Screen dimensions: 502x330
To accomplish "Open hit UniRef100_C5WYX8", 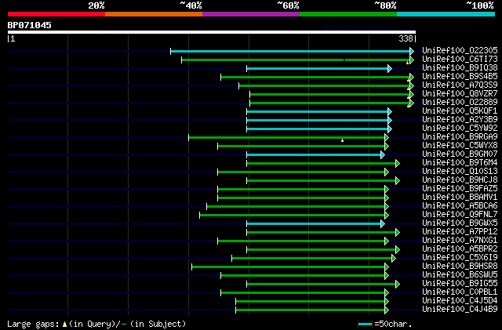I will [460, 145].
